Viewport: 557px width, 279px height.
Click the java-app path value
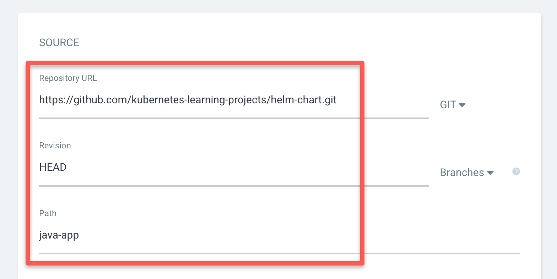pos(59,235)
